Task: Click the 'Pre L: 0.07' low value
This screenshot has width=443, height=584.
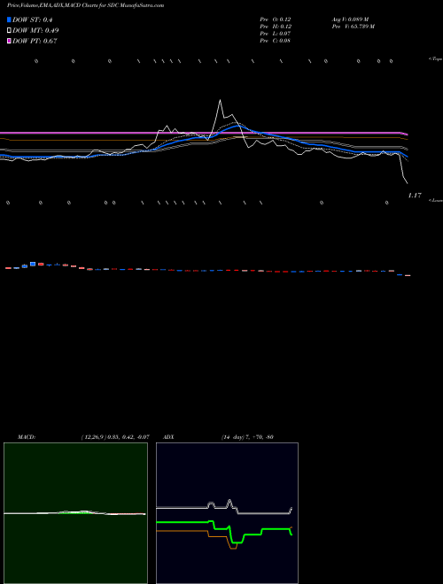Action: click(276, 34)
